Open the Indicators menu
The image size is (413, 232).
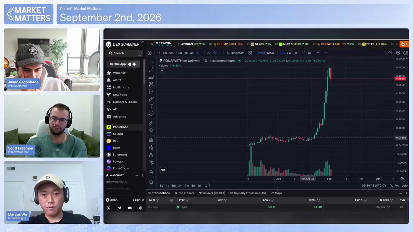pos(235,53)
